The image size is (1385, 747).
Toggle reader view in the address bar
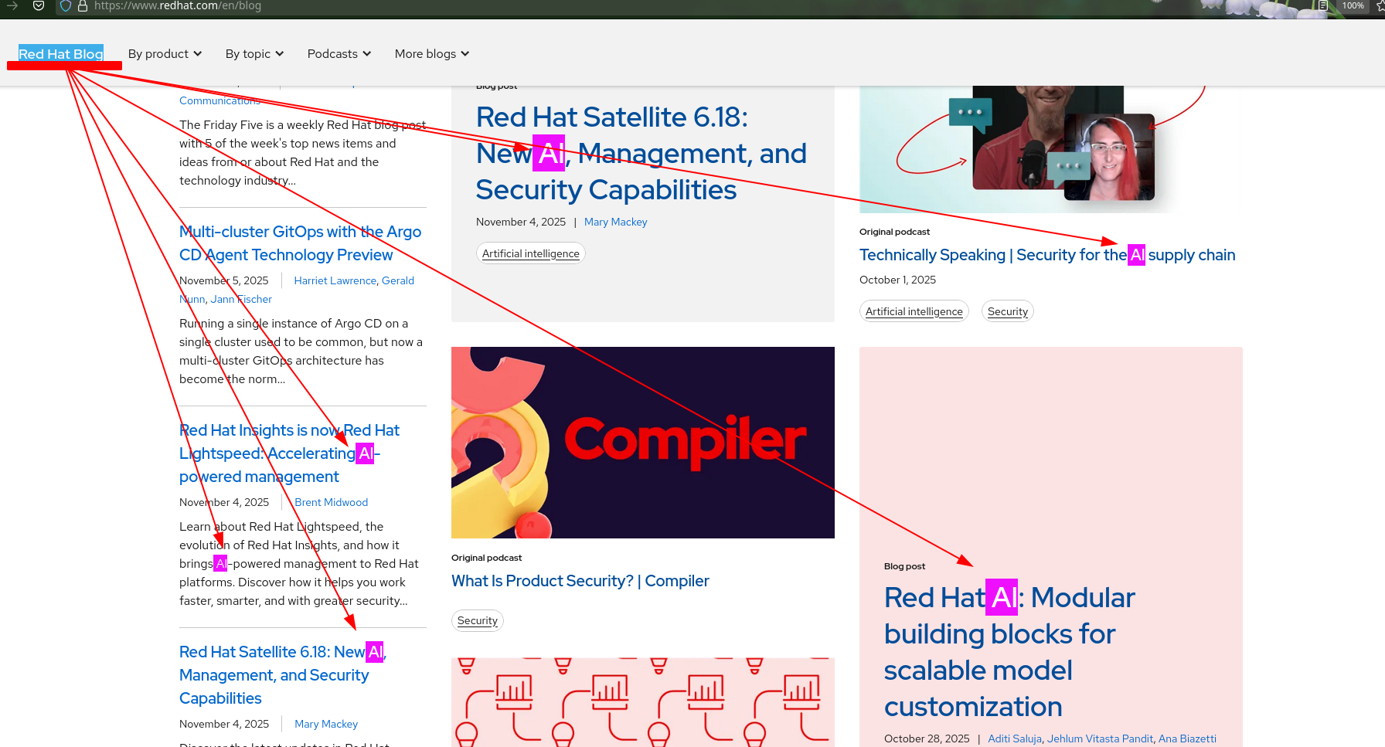click(x=1322, y=5)
